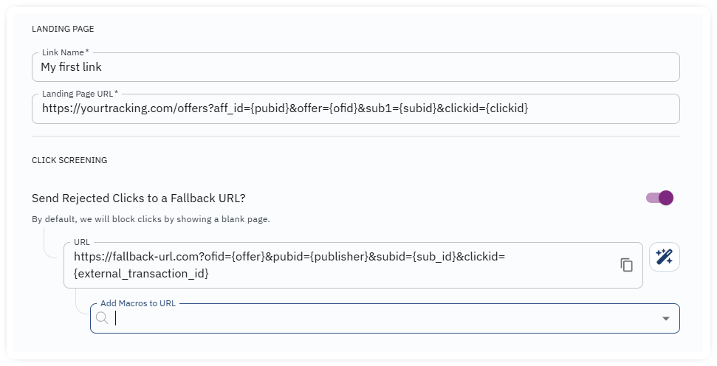Viewport: 717px width, 366px height.
Task: Place cursor on {external_transaction_id} in fallback URL
Action: 141,274
